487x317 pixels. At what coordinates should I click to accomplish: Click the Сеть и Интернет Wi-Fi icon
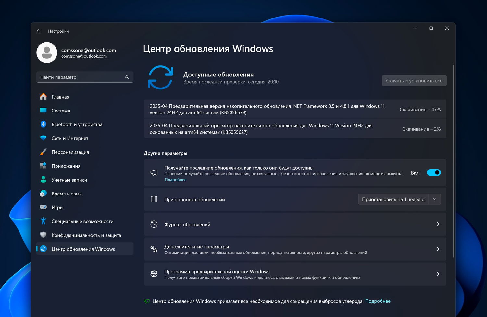coord(43,138)
